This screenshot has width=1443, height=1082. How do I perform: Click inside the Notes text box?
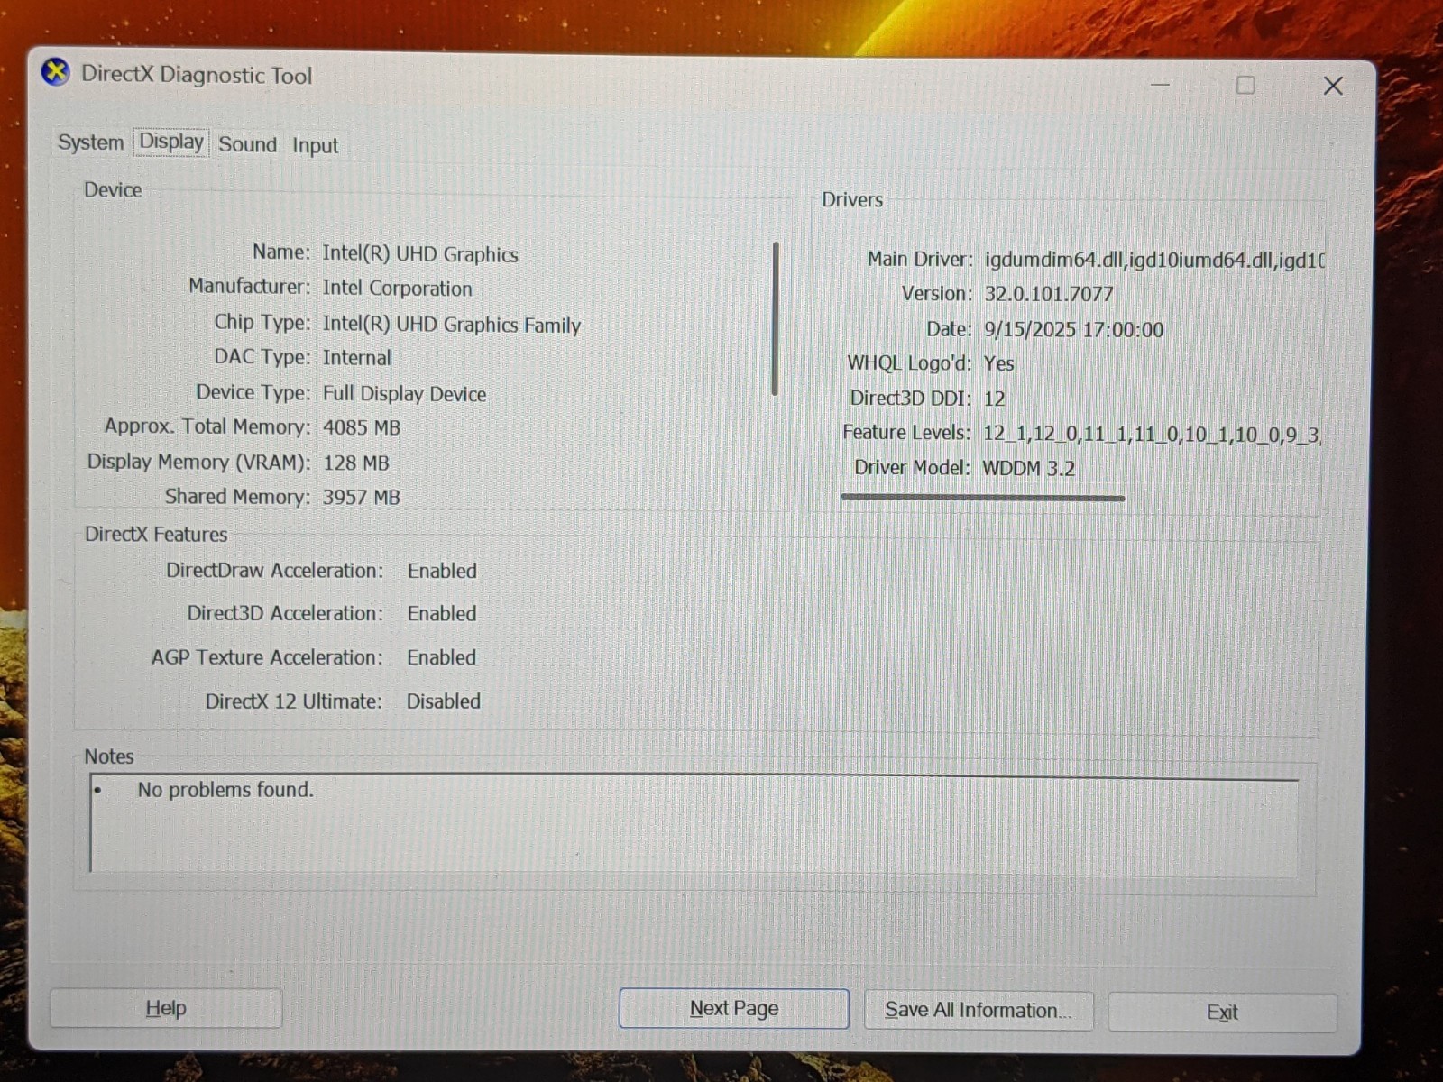694,825
